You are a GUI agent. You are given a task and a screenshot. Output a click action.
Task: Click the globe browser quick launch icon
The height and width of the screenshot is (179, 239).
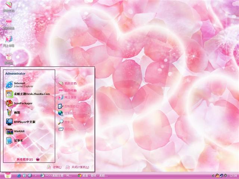click(x=25, y=176)
